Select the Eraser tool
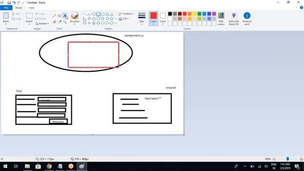Viewport: 304px width, 171px height. 55,22
